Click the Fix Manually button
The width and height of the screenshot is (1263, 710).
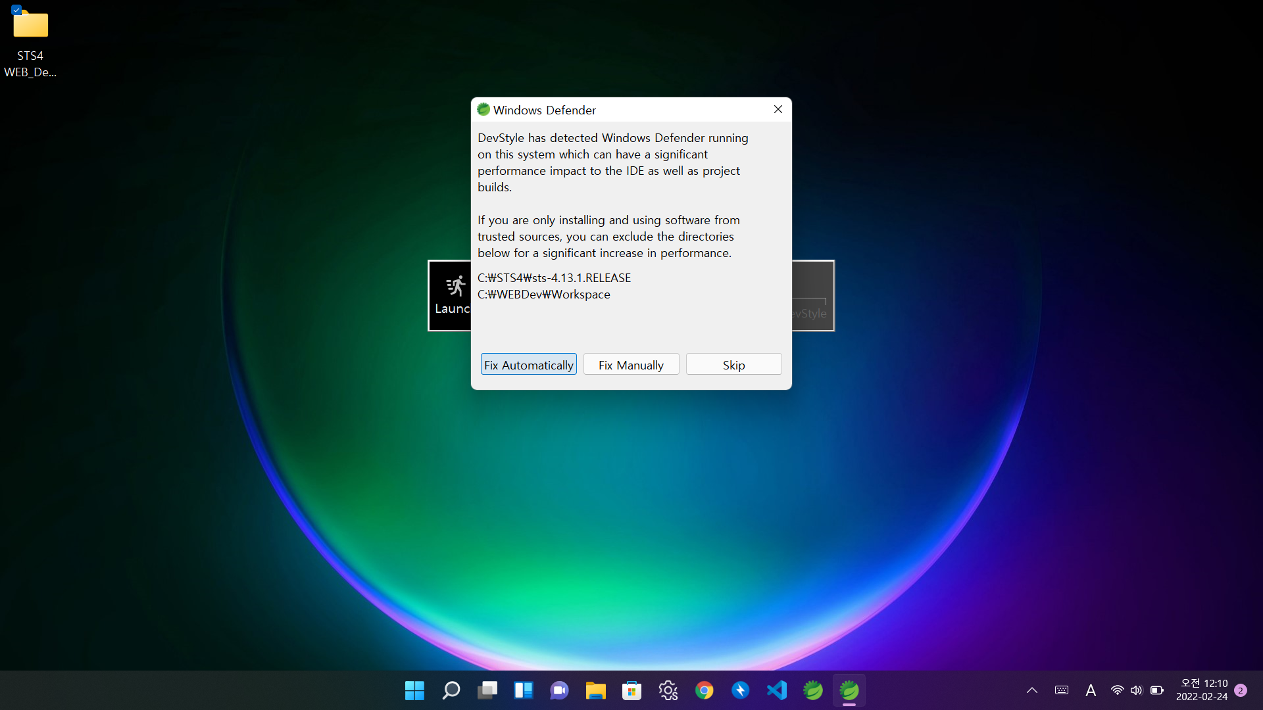631,365
